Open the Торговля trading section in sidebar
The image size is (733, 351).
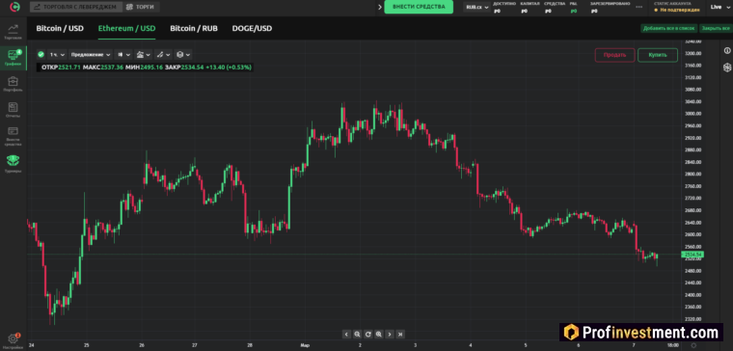14,31
